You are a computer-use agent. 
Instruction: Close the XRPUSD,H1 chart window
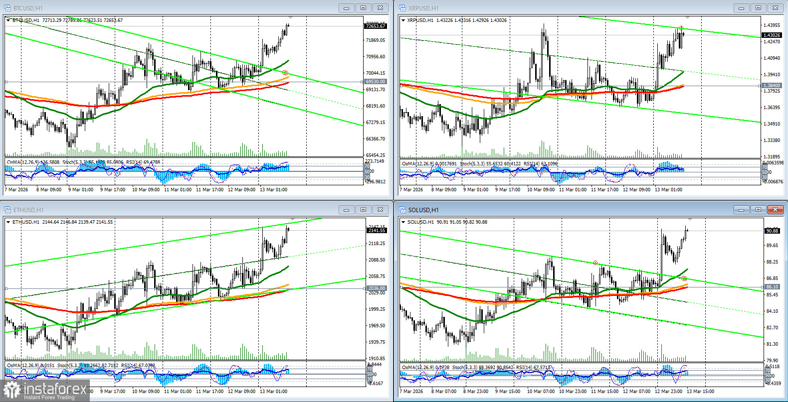[775, 8]
